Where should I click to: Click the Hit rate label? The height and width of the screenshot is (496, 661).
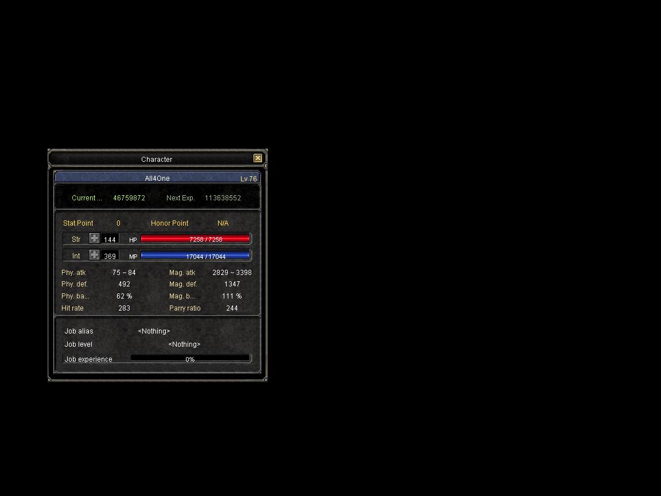tap(72, 308)
